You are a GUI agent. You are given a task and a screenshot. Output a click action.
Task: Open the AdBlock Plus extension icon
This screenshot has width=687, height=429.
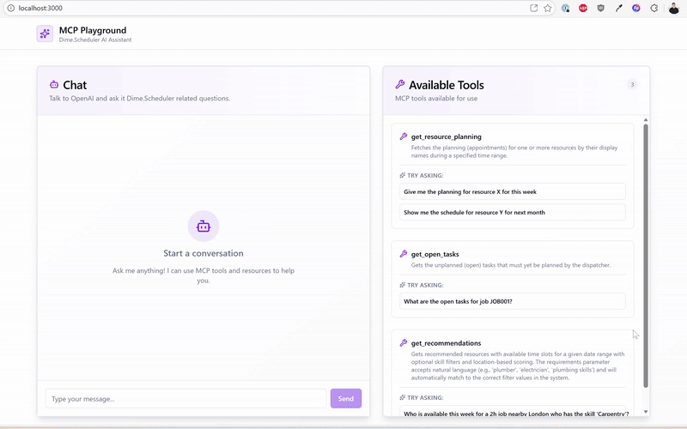pyautogui.click(x=583, y=8)
